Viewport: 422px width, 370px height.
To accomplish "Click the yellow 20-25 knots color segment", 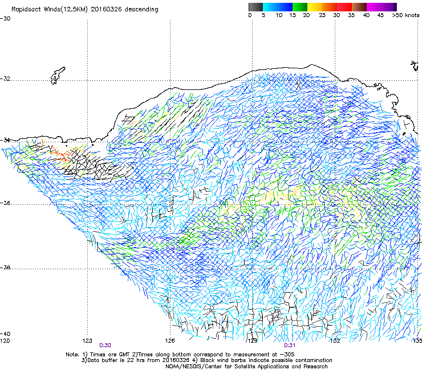I will click(x=315, y=7).
